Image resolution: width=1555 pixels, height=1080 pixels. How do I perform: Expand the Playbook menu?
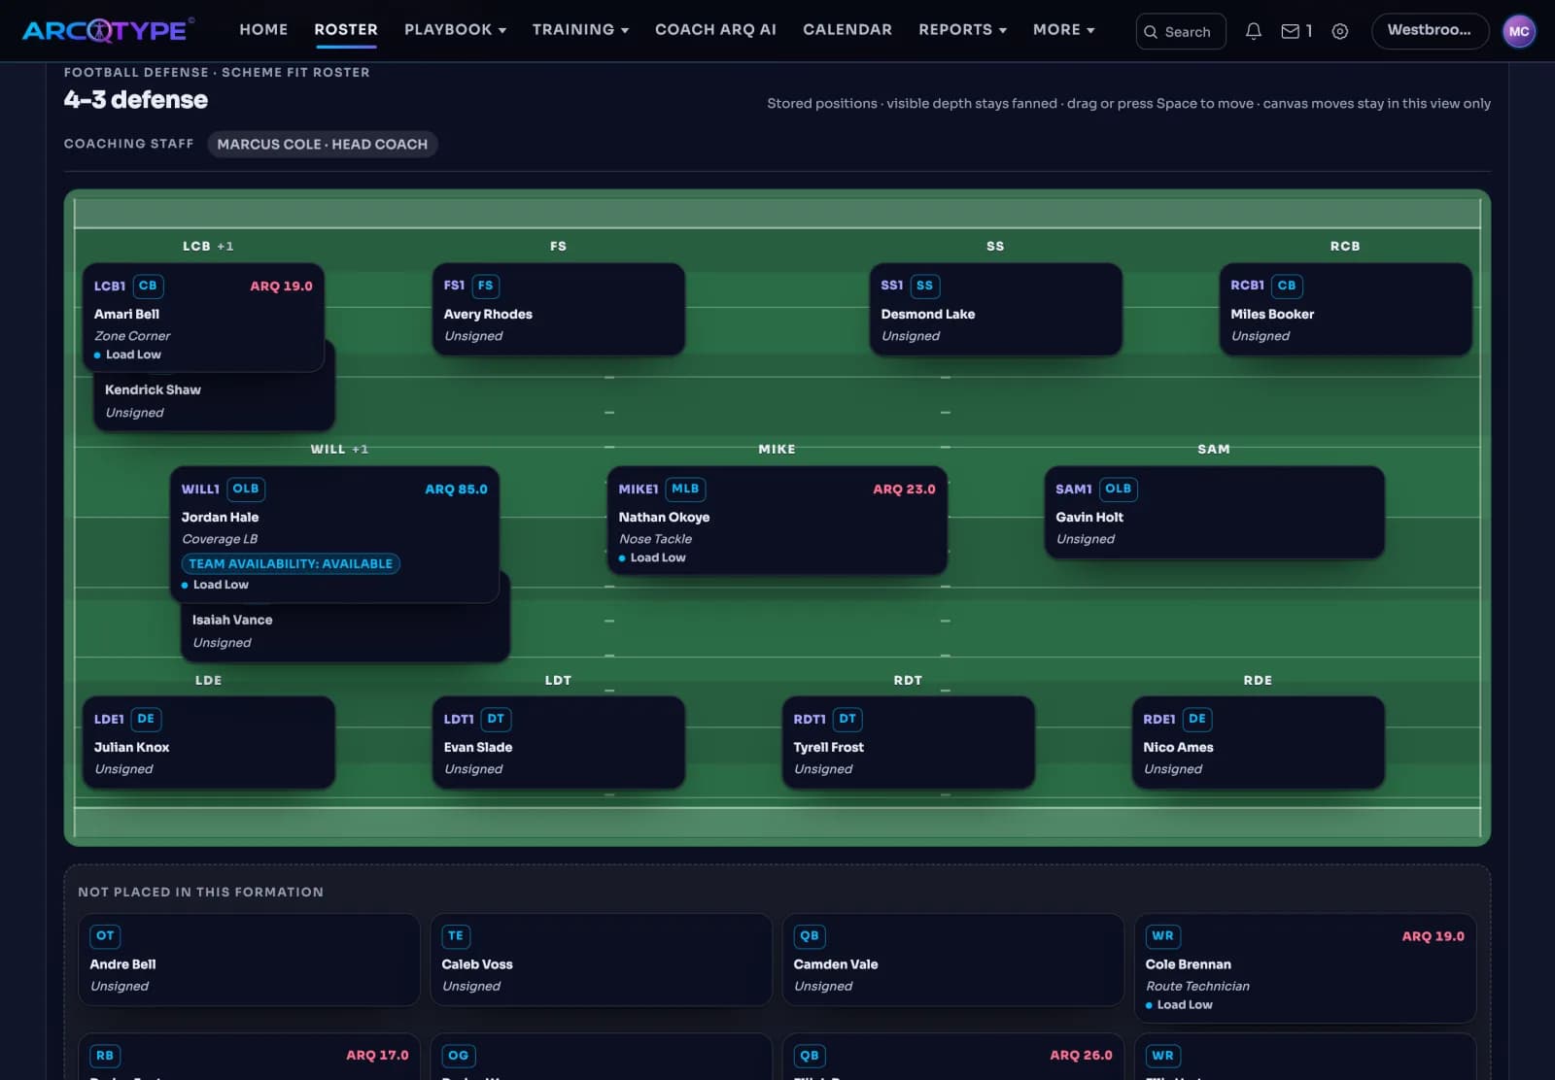coord(455,30)
